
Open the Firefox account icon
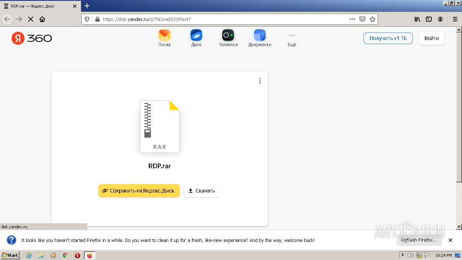point(440,19)
